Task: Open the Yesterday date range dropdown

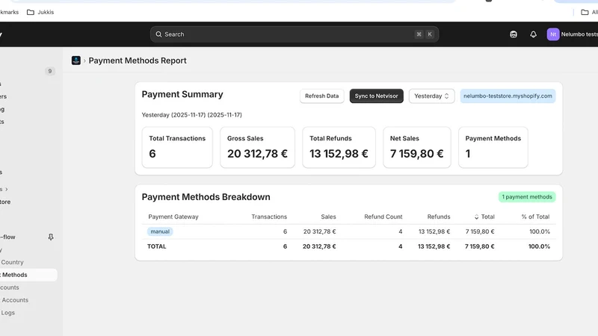Action: pos(432,96)
